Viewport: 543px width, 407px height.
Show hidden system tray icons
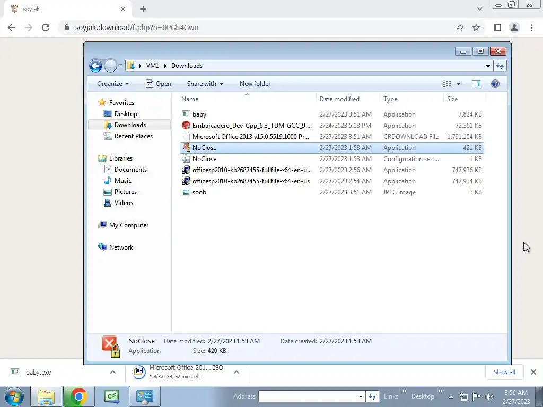click(x=451, y=397)
